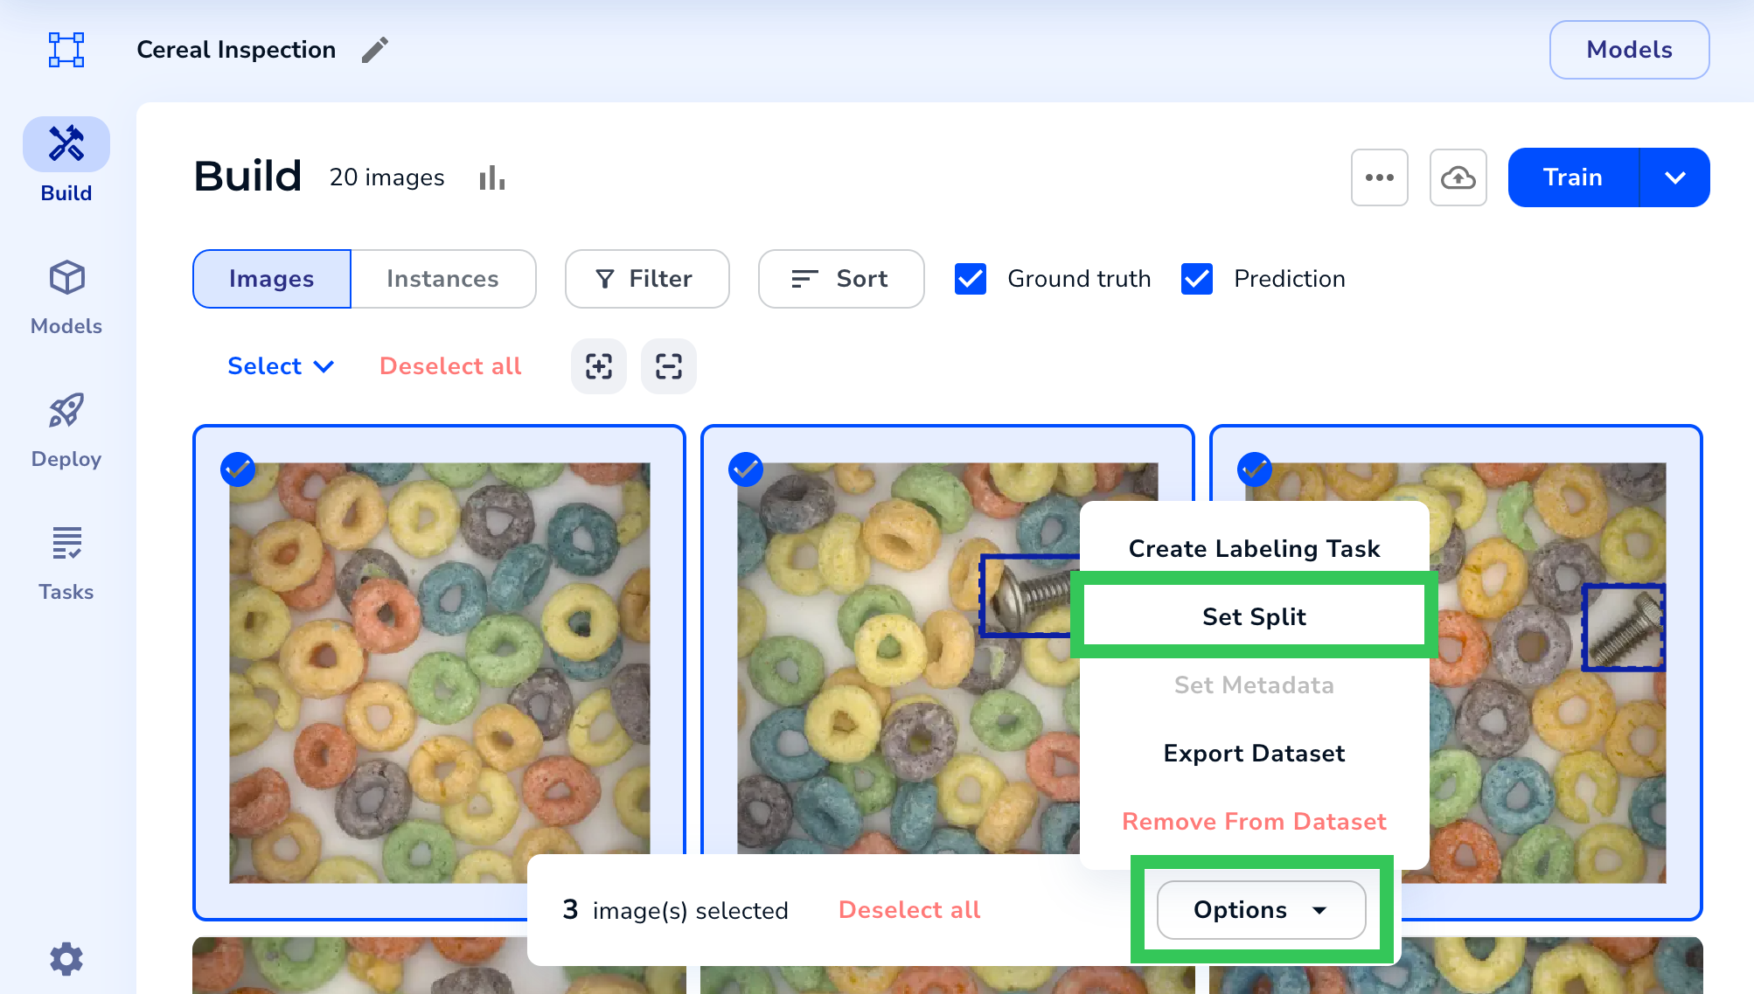Click the pencil icon to rename project
Viewport: 1754px width, 994px height.
375,50
